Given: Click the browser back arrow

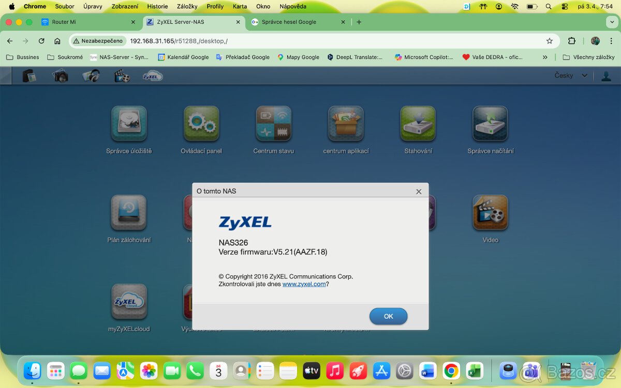Looking at the screenshot, I should (x=10, y=41).
